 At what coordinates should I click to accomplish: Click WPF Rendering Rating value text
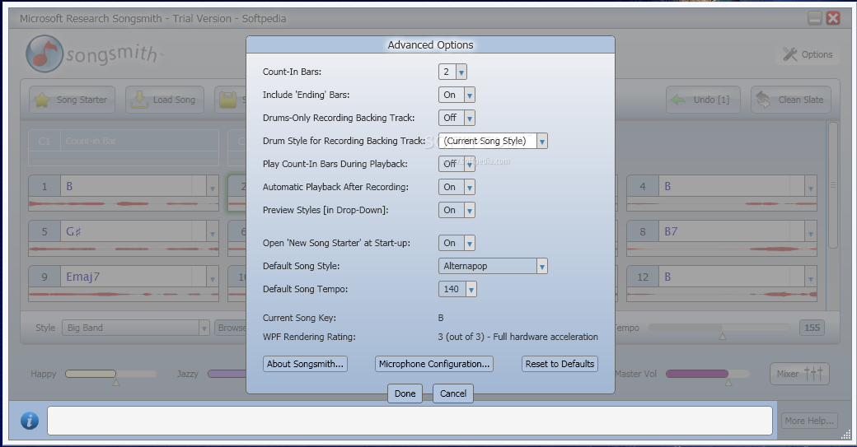click(517, 338)
